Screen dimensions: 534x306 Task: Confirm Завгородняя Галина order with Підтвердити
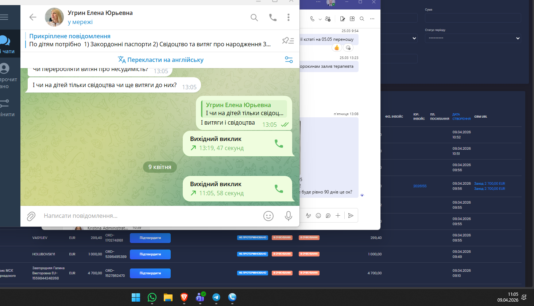coord(150,273)
